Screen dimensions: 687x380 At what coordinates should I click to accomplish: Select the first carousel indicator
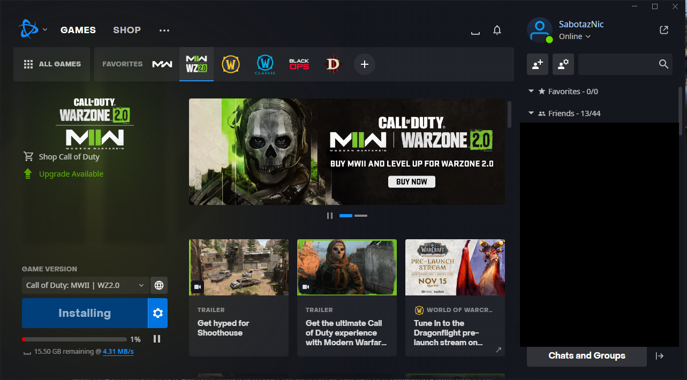(346, 216)
